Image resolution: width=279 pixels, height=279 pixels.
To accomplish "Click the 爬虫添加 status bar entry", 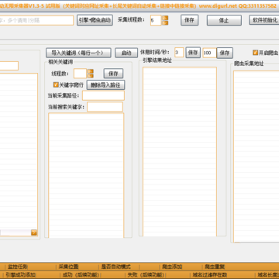I will tap(172, 267).
